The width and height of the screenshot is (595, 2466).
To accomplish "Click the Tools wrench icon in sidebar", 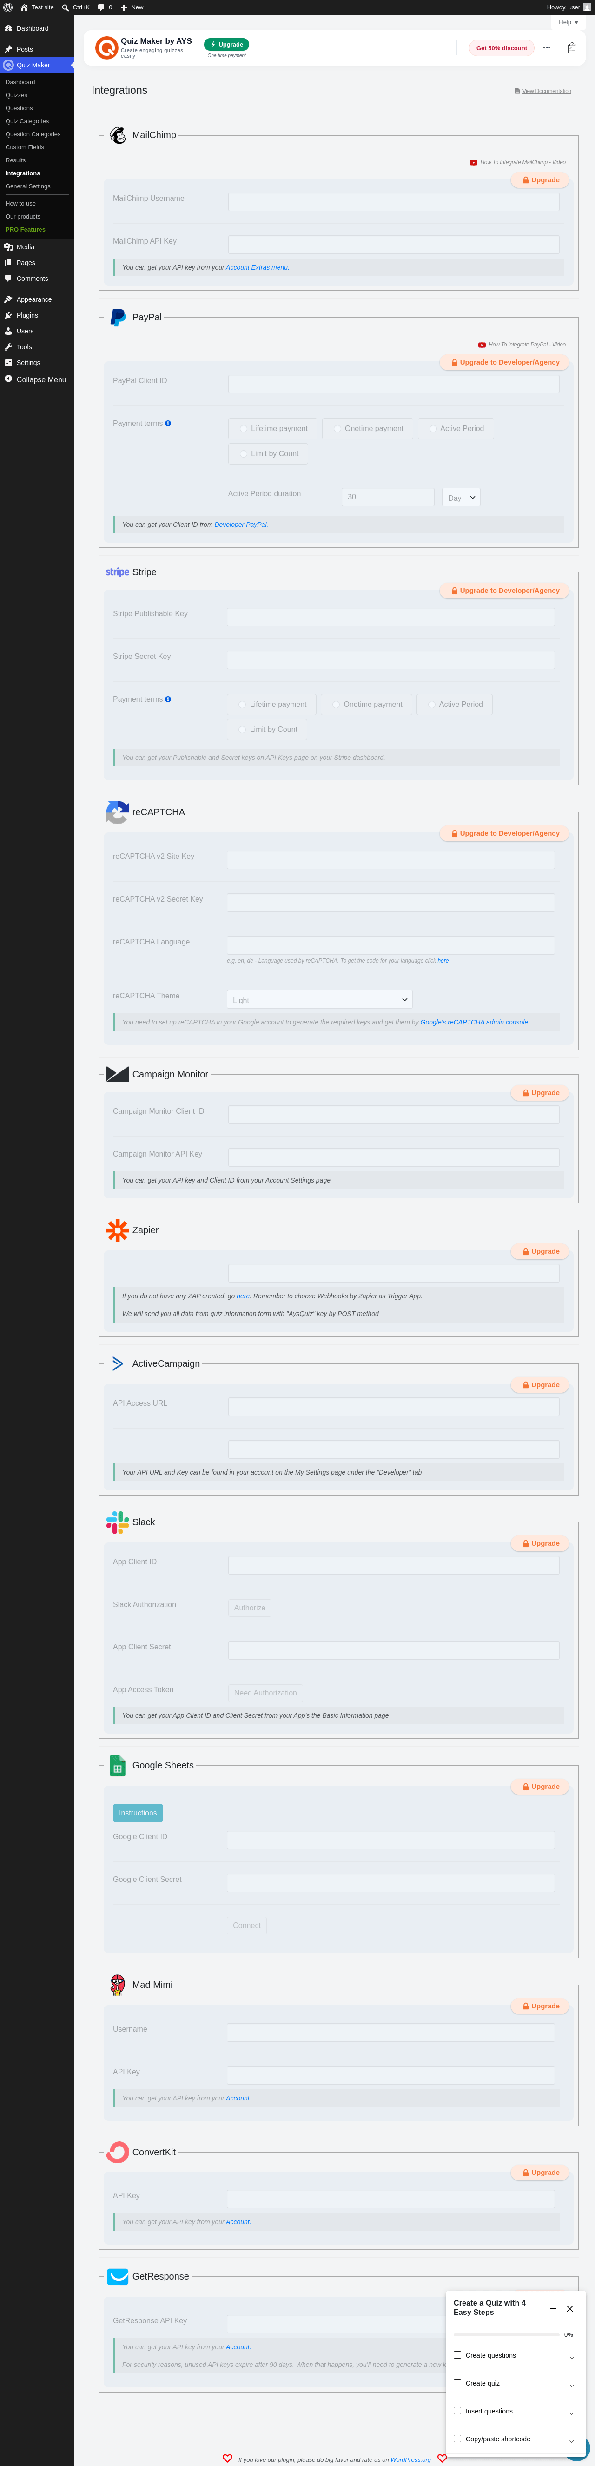I will click(9, 346).
